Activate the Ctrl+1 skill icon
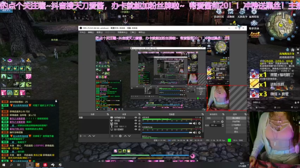 [4, 68]
